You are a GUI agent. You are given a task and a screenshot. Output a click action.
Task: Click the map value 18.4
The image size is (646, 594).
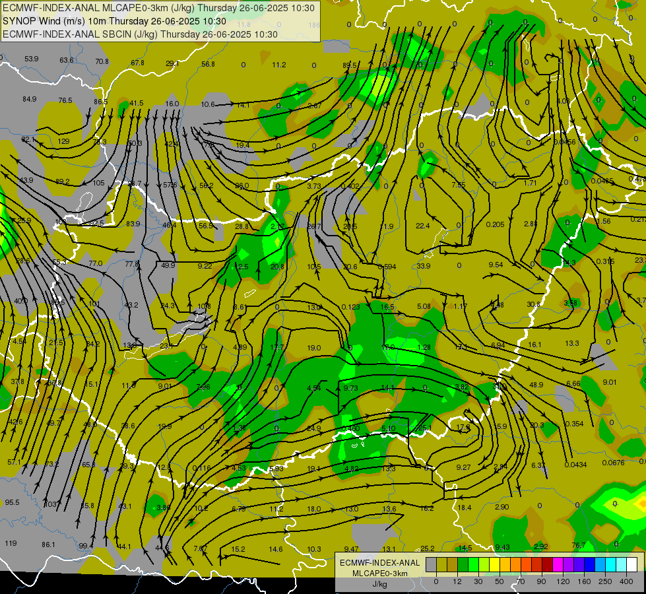tap(465, 508)
